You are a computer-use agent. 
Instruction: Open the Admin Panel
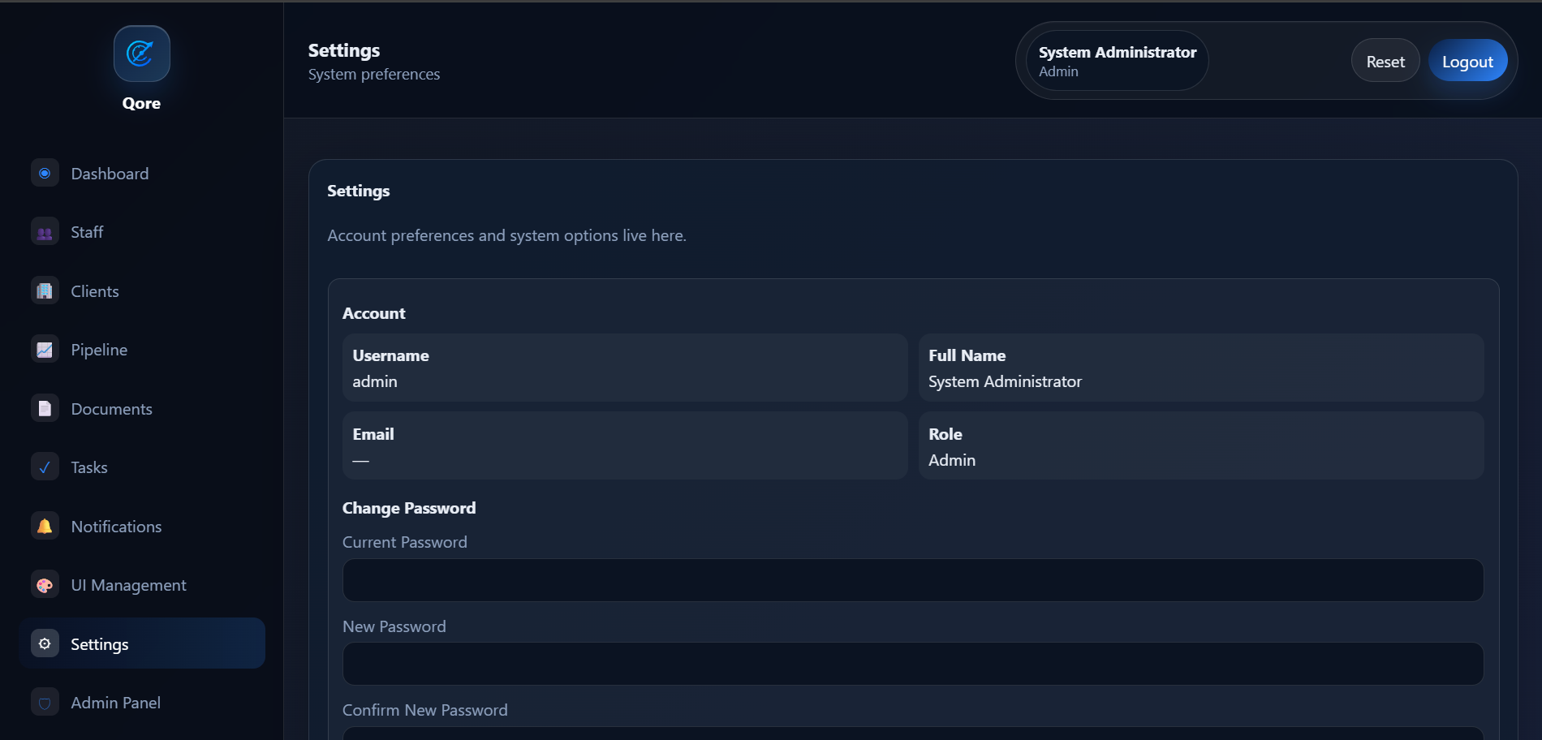coord(142,703)
